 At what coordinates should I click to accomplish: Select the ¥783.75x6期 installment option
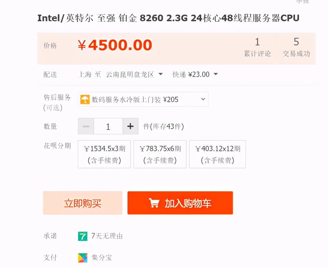pyautogui.click(x=160, y=154)
